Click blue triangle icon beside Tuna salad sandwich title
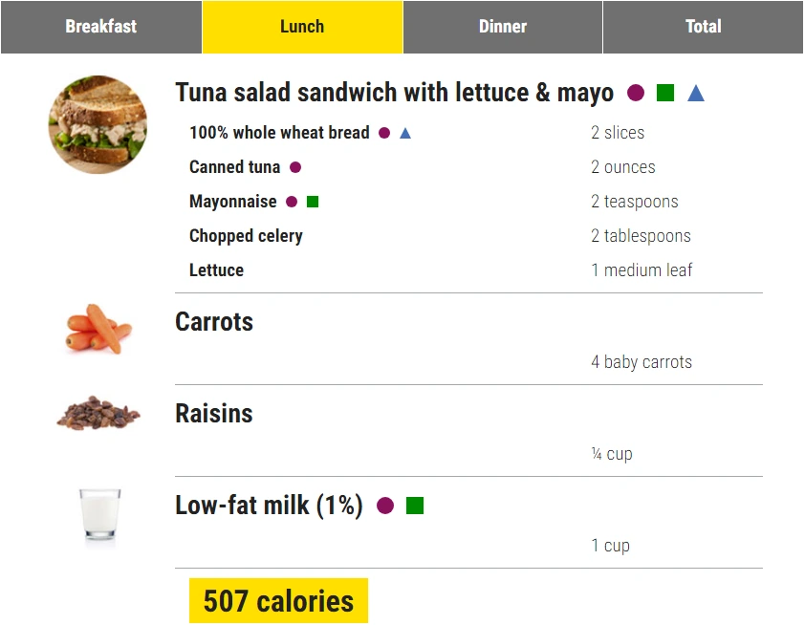The image size is (805, 625). coord(696,93)
